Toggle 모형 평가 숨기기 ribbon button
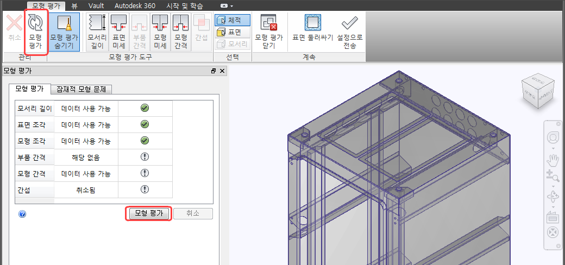Image resolution: width=565 pixels, height=265 pixels. click(x=64, y=31)
